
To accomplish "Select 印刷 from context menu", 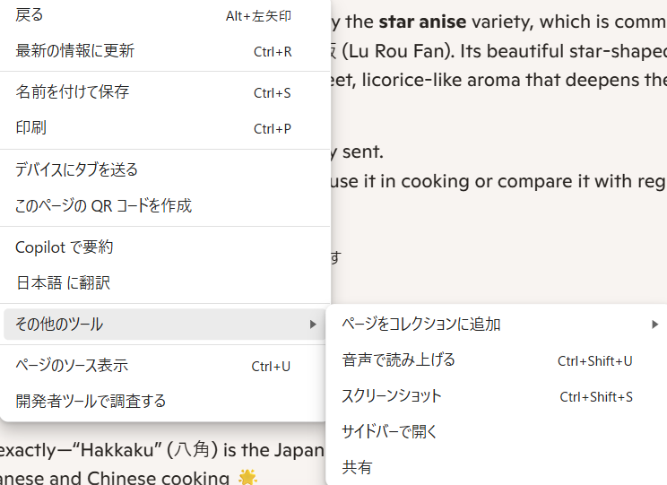I will (x=165, y=127).
